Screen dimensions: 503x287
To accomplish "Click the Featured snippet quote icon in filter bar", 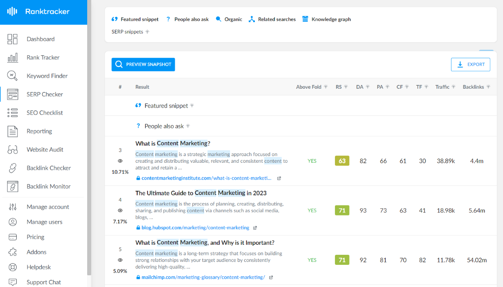I will pyautogui.click(x=114, y=19).
